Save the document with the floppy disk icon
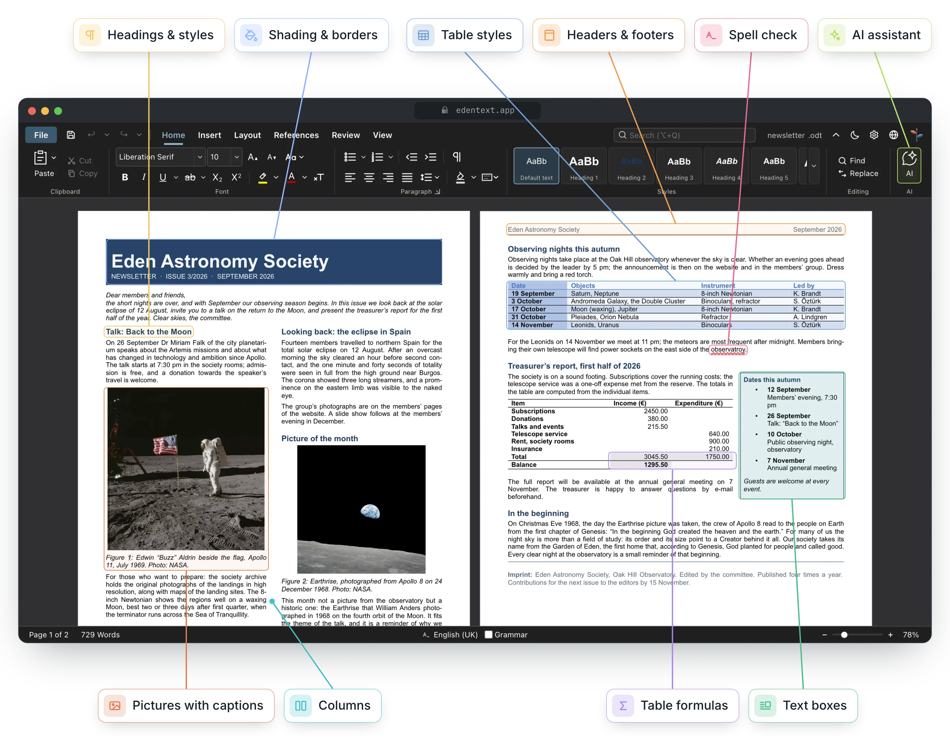Image resolution: width=950 pixels, height=741 pixels. click(70, 135)
